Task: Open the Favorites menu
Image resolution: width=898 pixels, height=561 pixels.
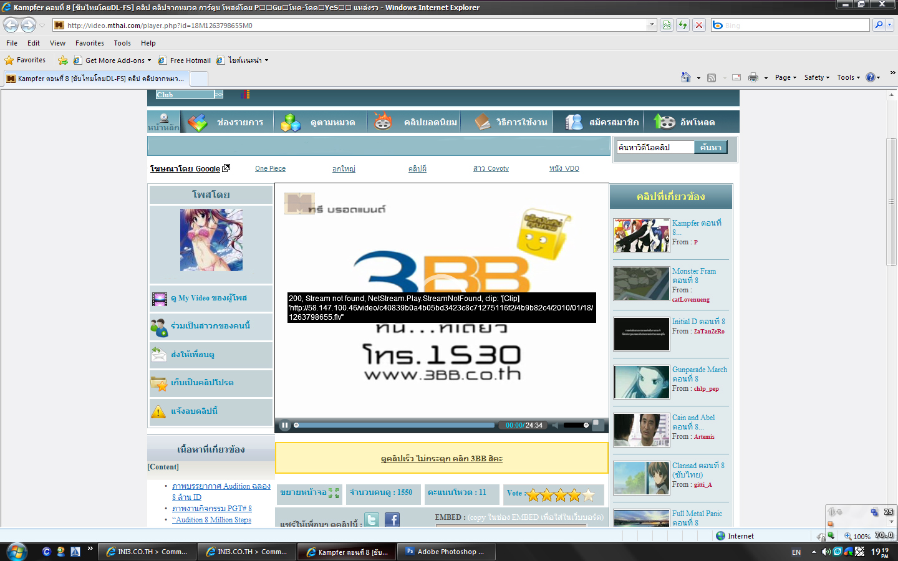Action: [90, 43]
